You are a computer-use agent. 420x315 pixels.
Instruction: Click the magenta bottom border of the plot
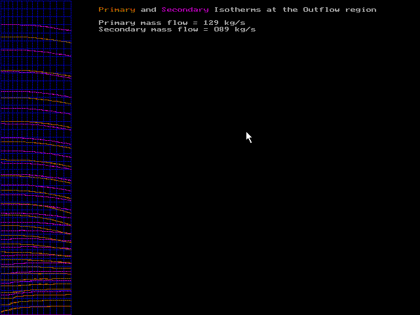[36, 314]
